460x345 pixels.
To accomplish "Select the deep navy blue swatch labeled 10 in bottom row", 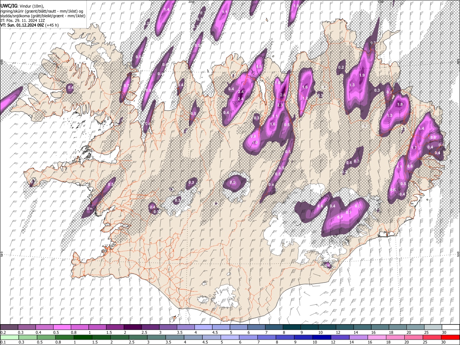I will 322,337.
